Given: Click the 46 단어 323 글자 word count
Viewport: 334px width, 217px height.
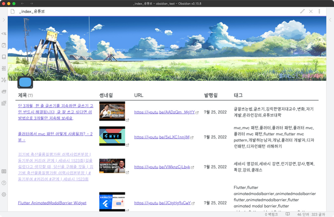Looking at the screenshot, I should tap(311, 214).
